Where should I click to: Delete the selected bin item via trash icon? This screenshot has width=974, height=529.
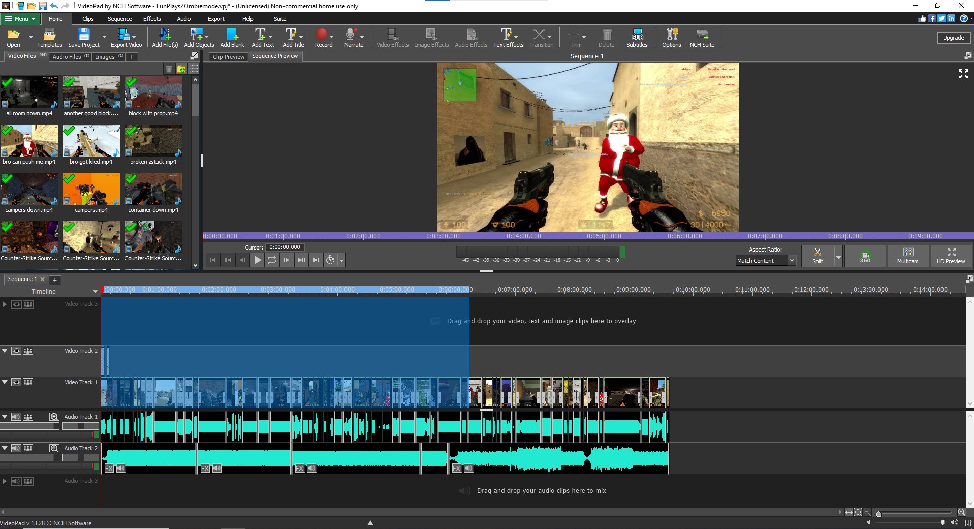169,69
